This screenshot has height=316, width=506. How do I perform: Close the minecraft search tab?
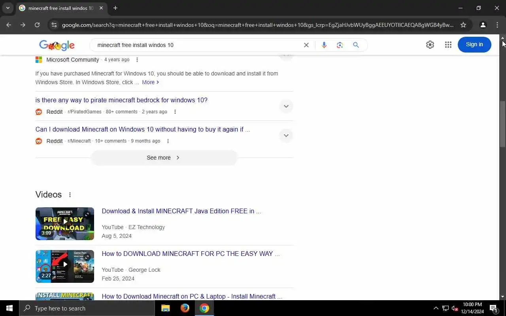(101, 8)
